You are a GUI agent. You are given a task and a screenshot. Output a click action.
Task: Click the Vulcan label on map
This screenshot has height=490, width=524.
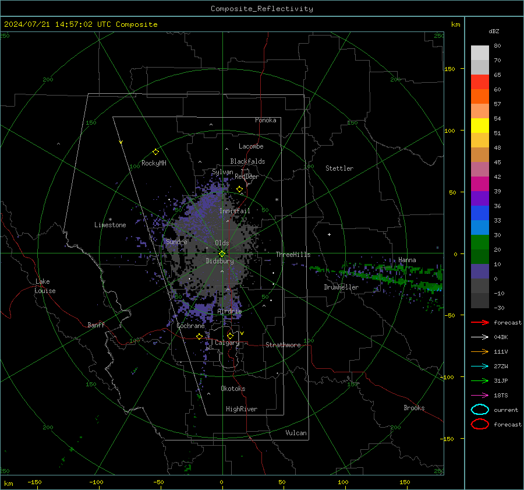pos(296,433)
